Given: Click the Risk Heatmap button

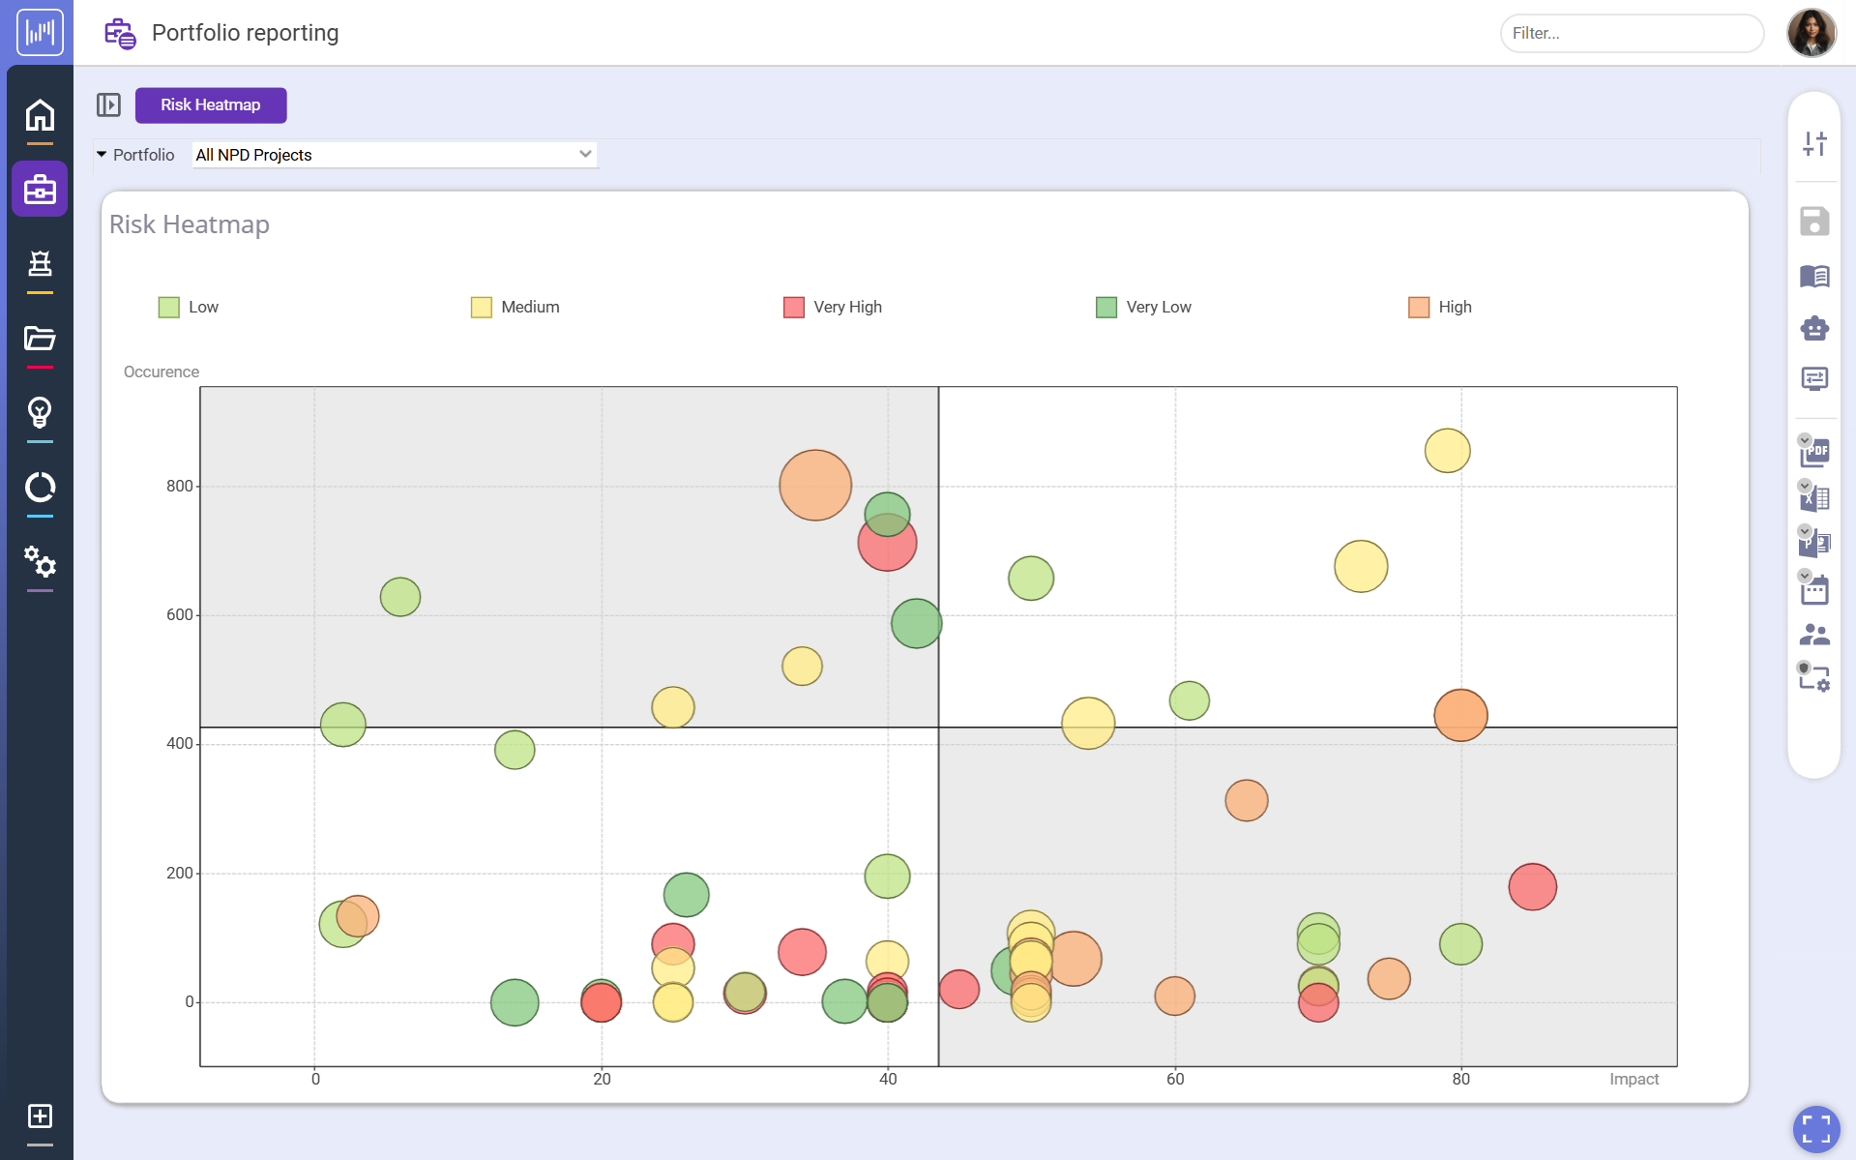Looking at the screenshot, I should tap(211, 104).
